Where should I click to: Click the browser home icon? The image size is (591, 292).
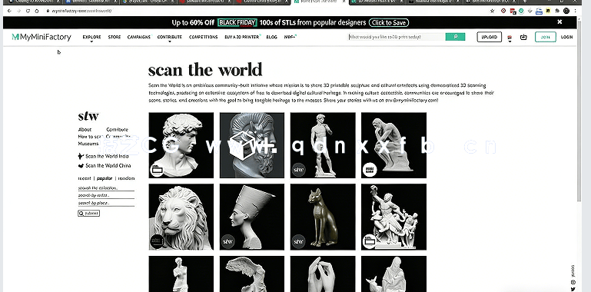point(37,11)
